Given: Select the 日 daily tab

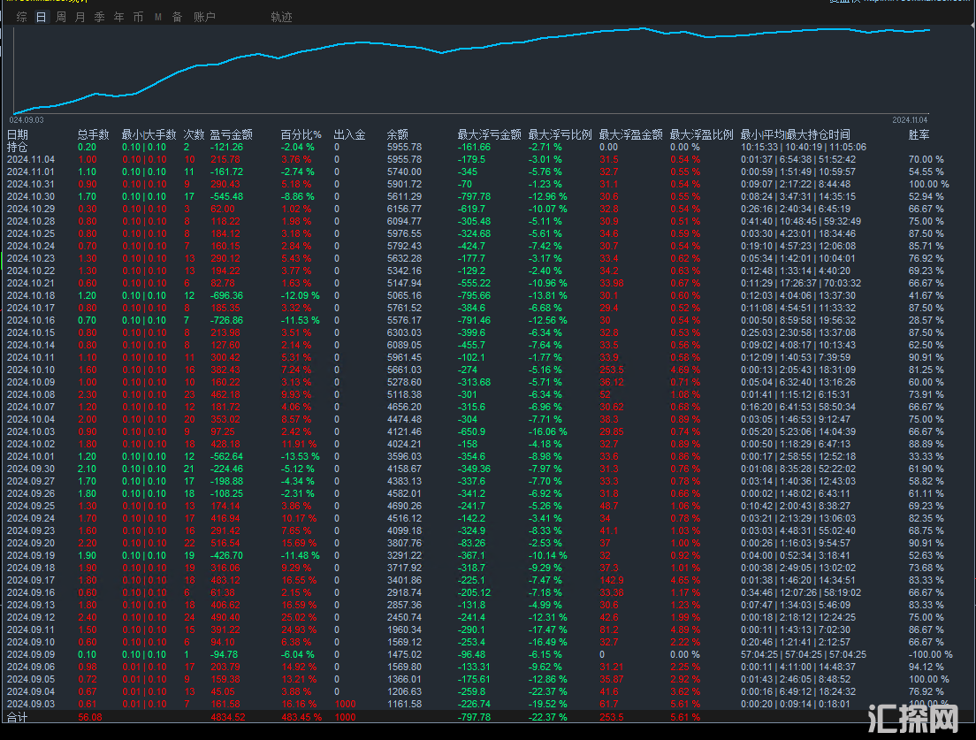Looking at the screenshot, I should (x=41, y=17).
